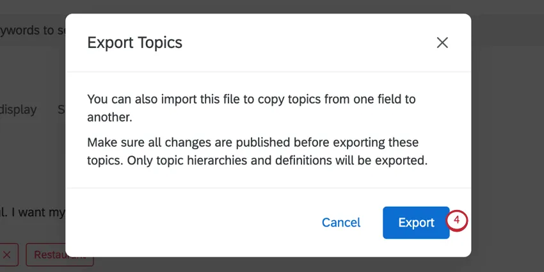Close the Export Topics dialog via X
This screenshot has width=544, height=272.
(442, 43)
